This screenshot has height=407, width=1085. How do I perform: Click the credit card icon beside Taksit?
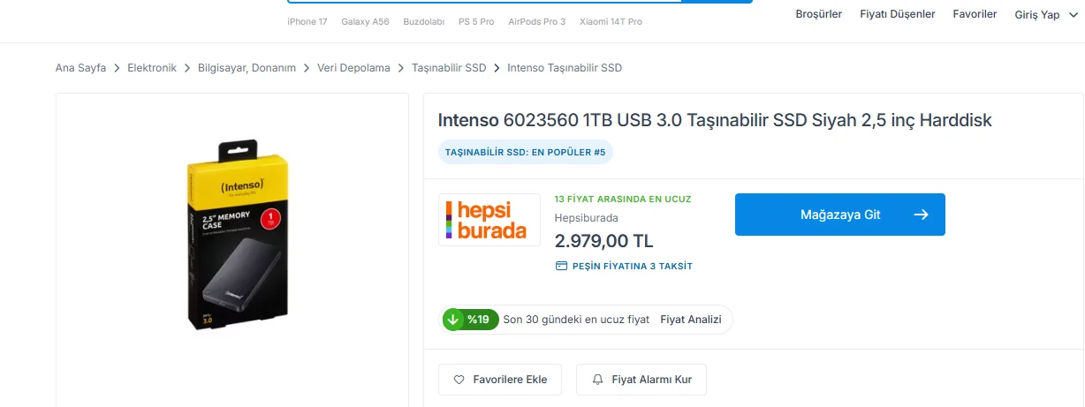pos(560,266)
